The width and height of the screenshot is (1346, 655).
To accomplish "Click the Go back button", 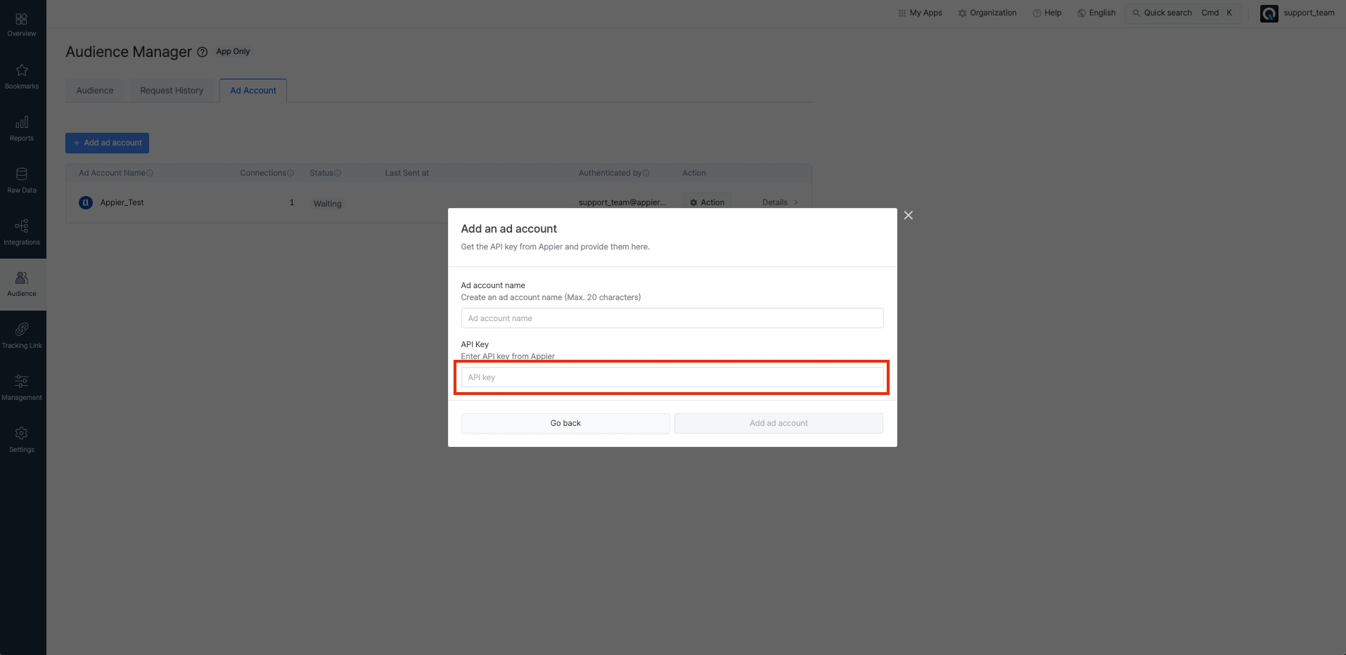I will point(565,423).
